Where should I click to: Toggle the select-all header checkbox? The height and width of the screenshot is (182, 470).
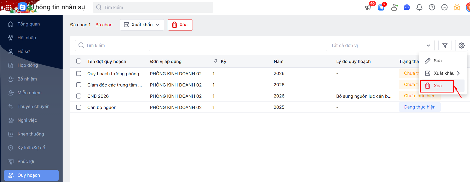pyautogui.click(x=79, y=61)
